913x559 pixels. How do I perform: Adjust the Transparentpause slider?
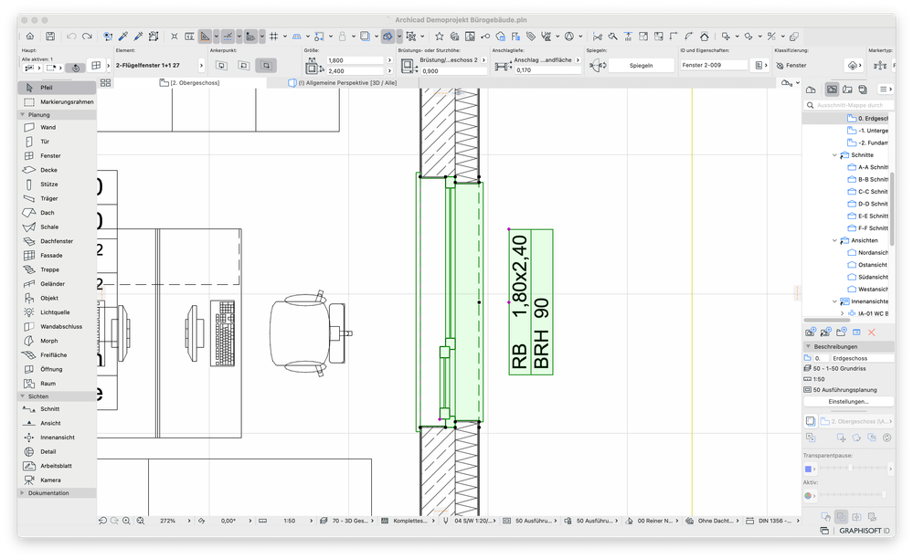pos(850,469)
